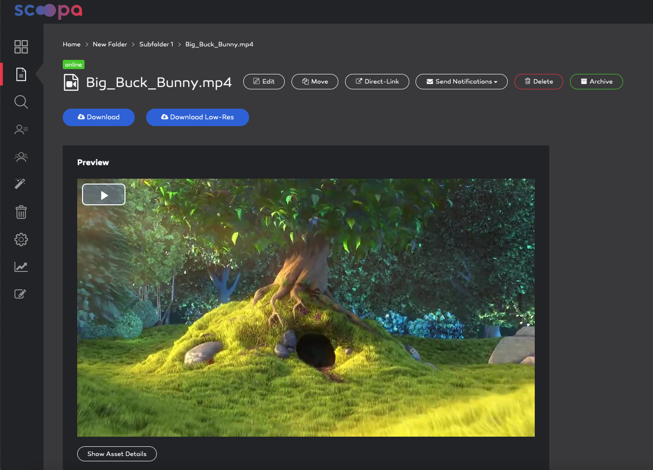Open the settings gear icon in sidebar
The image size is (653, 470).
pyautogui.click(x=21, y=239)
